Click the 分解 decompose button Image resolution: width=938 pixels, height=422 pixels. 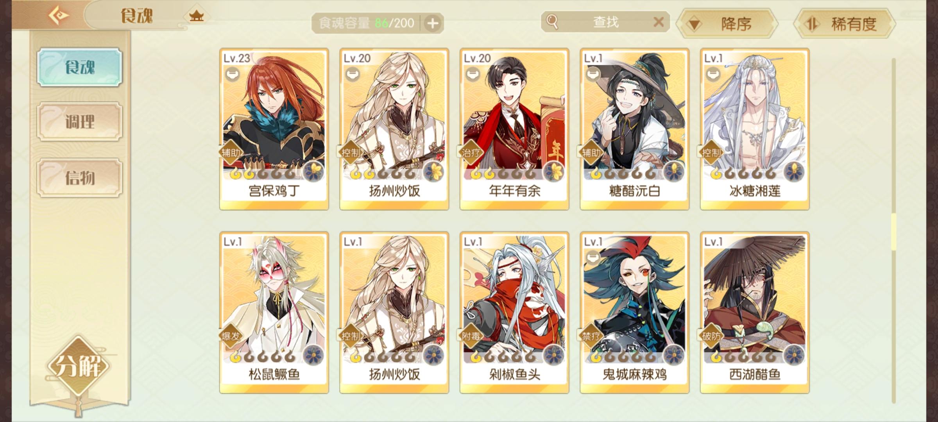tap(78, 366)
